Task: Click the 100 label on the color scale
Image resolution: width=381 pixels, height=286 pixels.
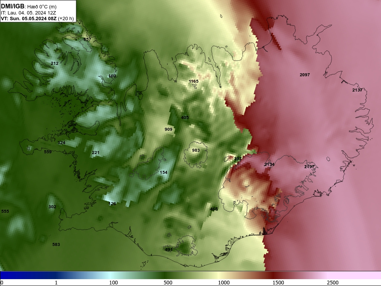Action: 114,283
